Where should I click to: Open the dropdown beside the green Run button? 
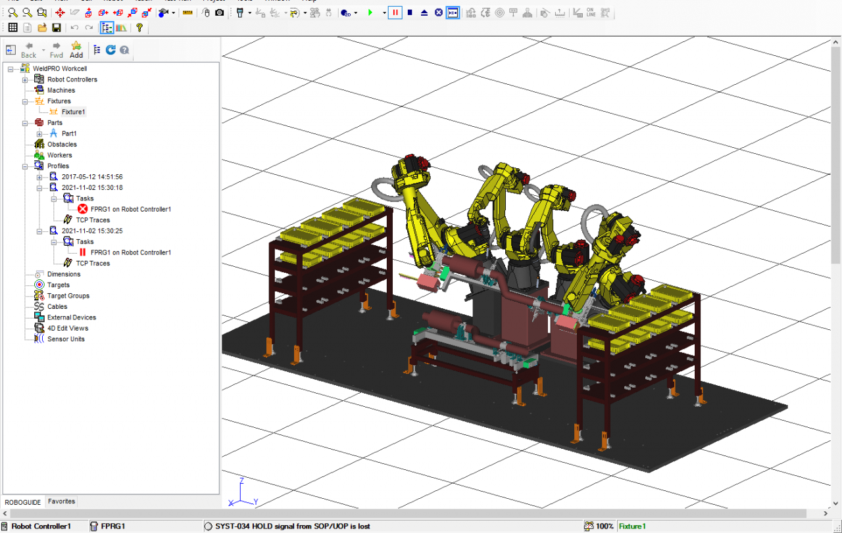coord(384,12)
